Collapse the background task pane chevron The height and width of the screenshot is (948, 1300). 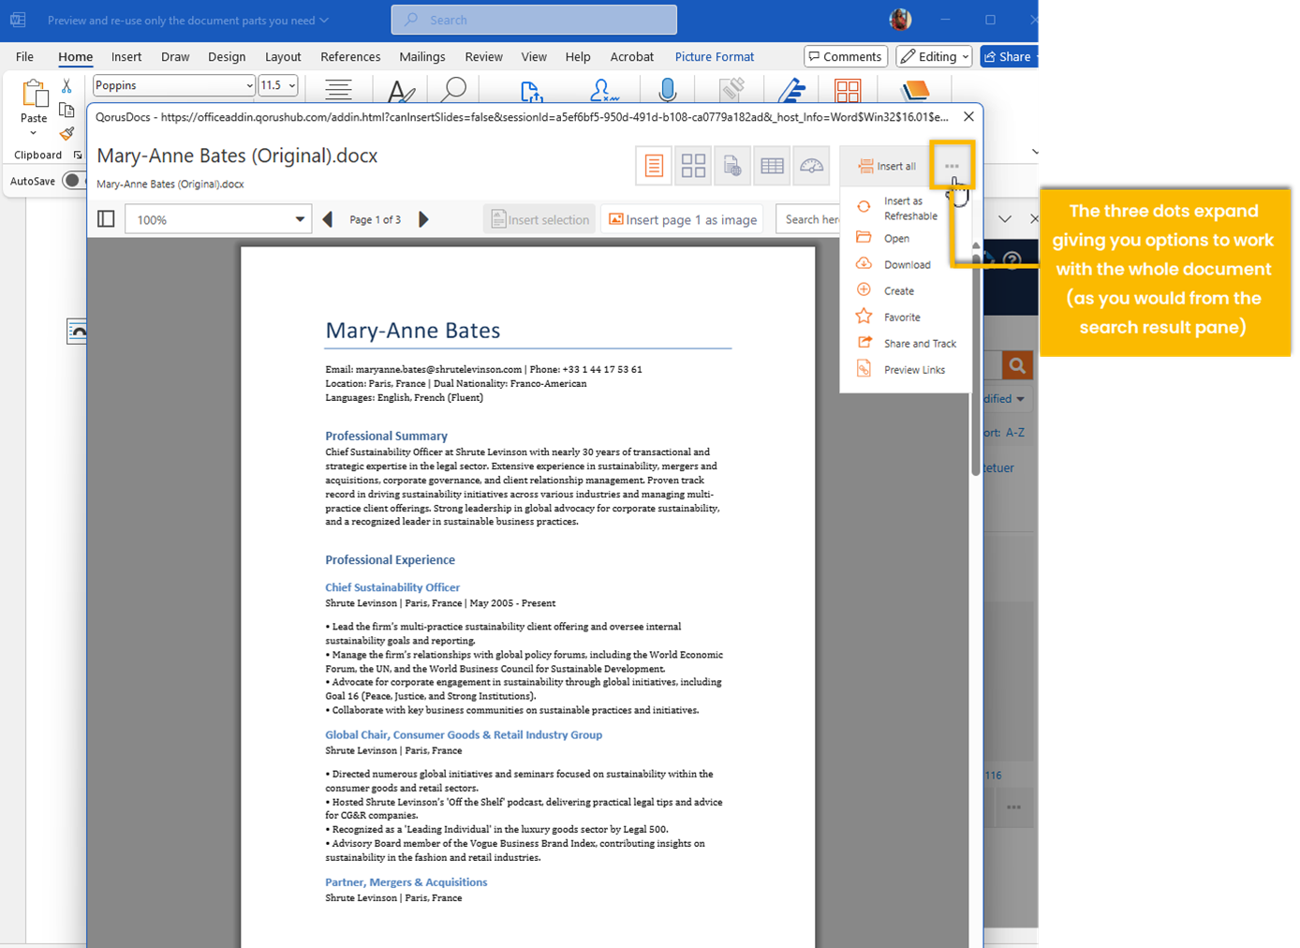[x=1005, y=219]
